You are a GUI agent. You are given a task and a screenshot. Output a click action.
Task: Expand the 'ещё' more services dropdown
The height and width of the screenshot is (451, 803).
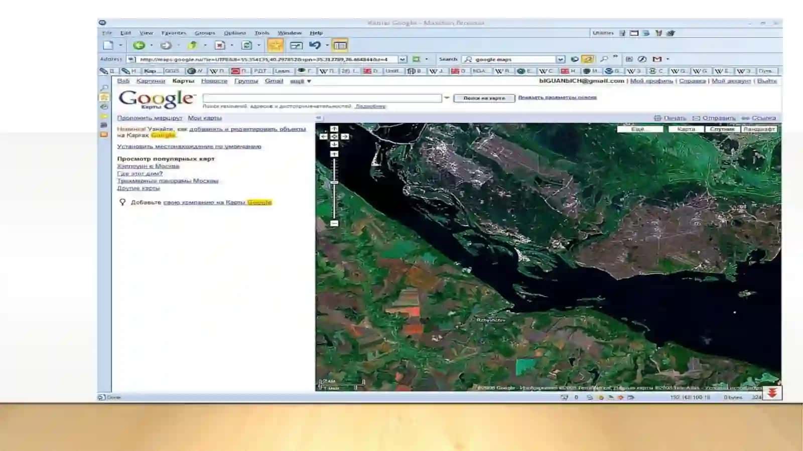click(301, 81)
